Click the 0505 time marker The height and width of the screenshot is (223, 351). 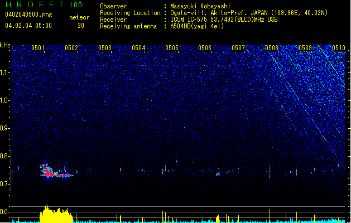[172, 48]
